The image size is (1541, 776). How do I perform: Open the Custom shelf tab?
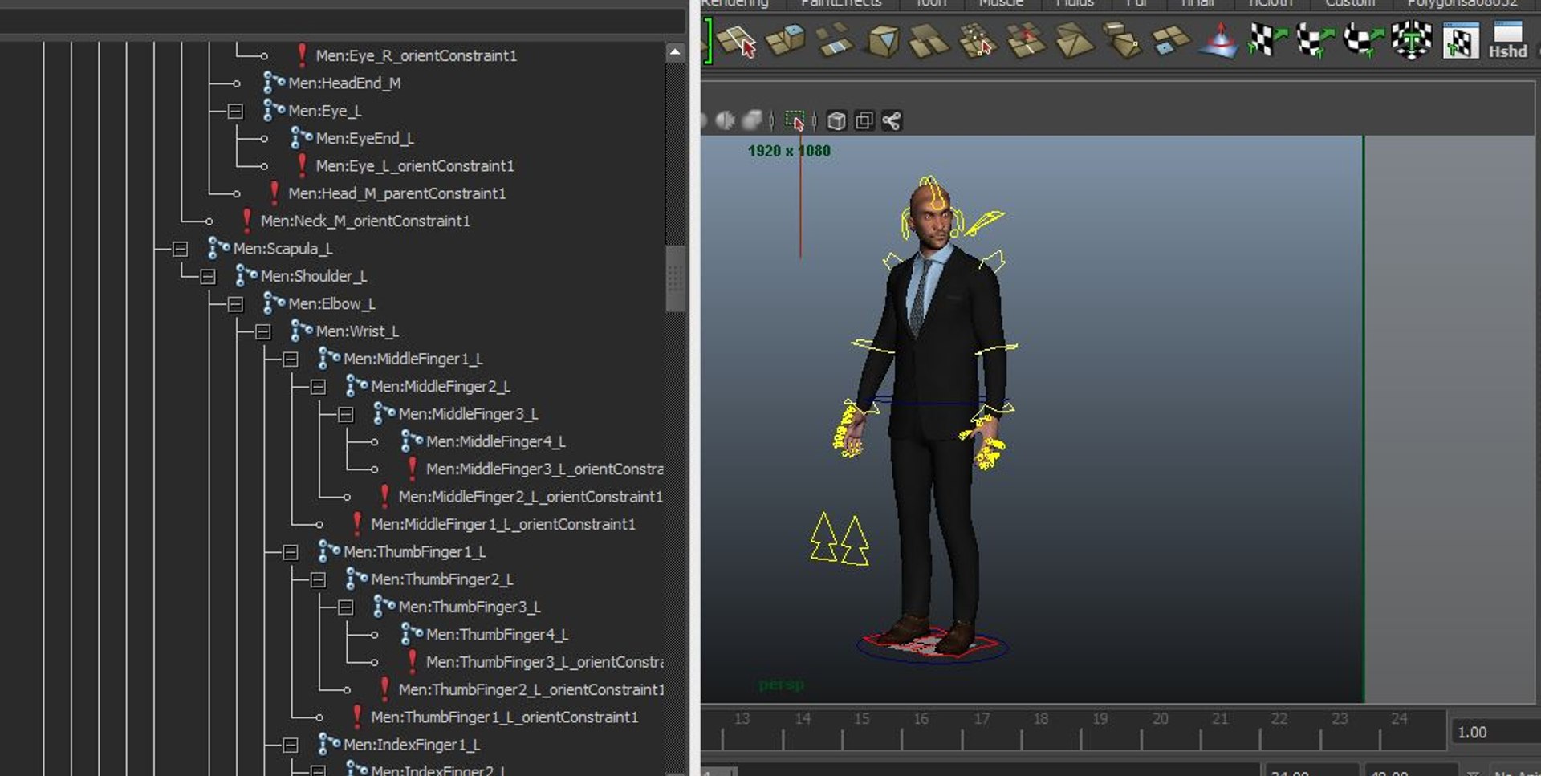click(x=1350, y=3)
